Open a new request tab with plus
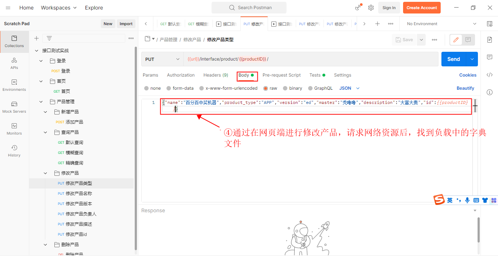The image size is (498, 256). 378,24
